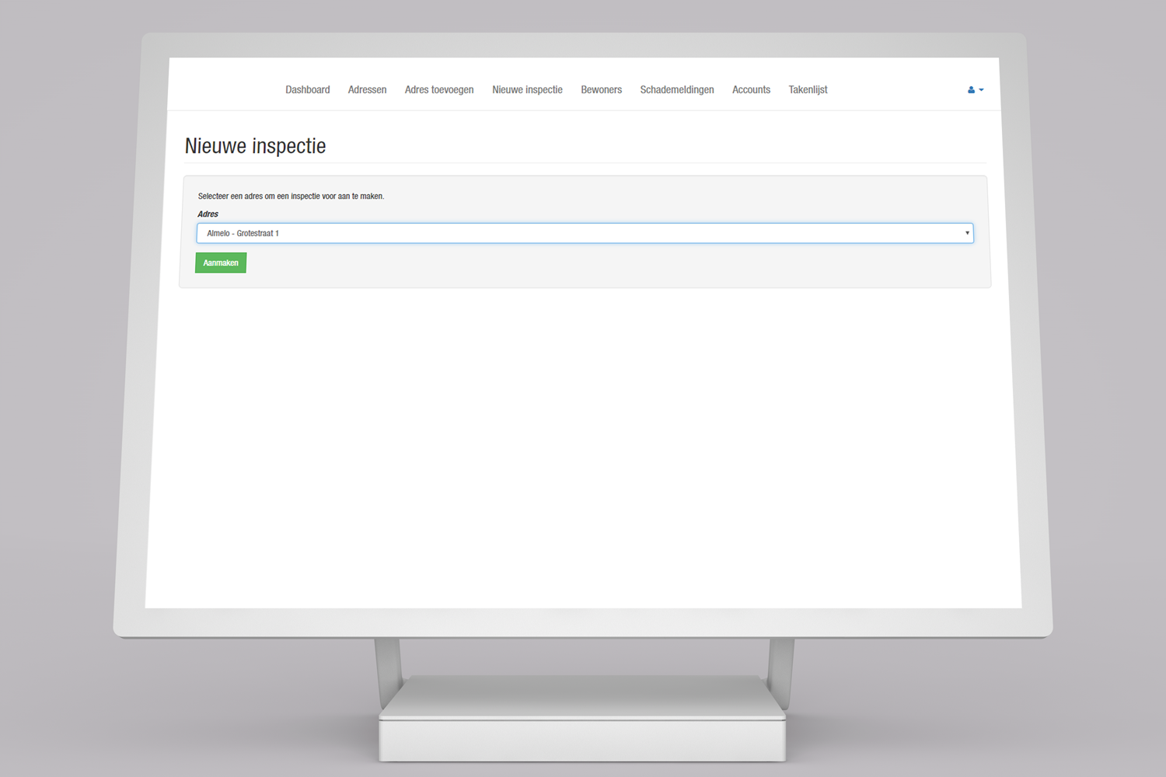
Task: Click the small arrow on the Adres select
Action: tap(967, 233)
